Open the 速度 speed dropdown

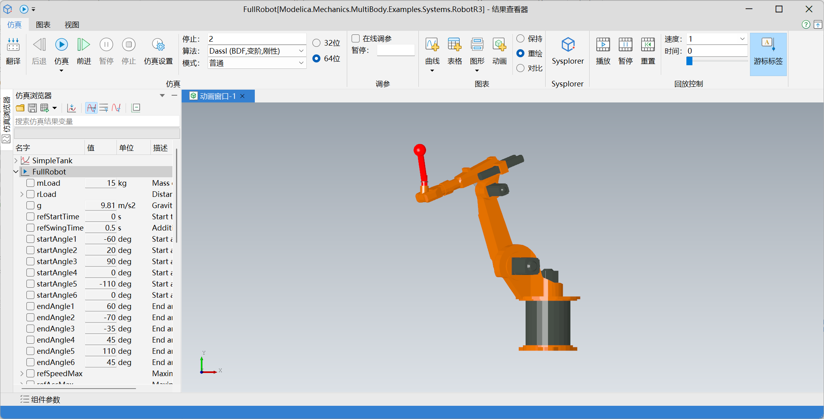[742, 39]
